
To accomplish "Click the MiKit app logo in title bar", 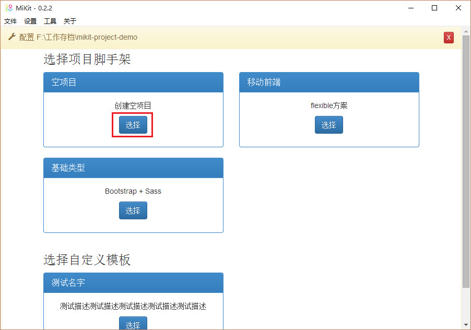I will (9, 8).
